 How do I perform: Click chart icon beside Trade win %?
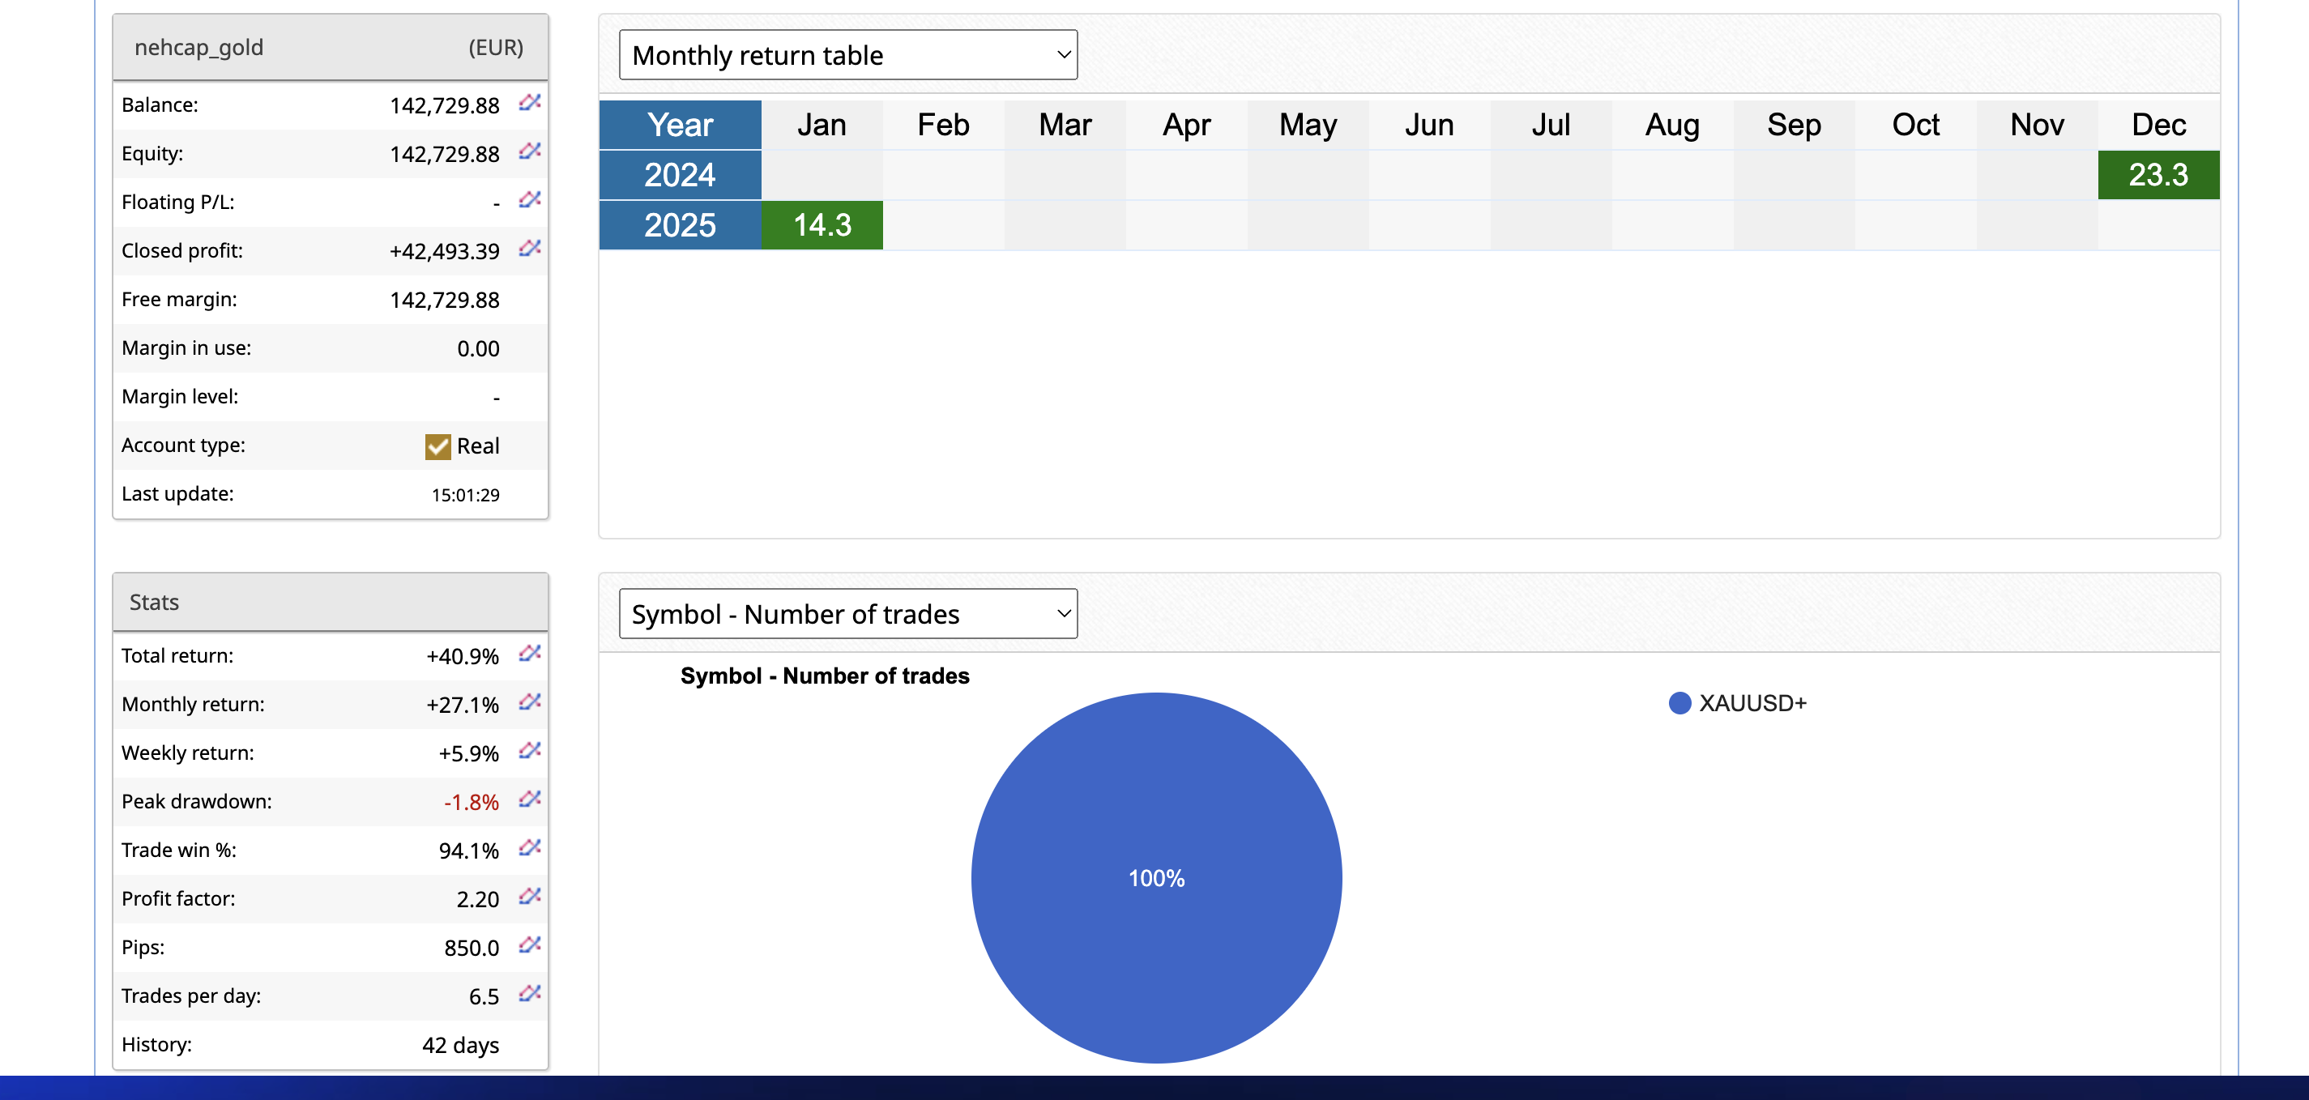(530, 847)
